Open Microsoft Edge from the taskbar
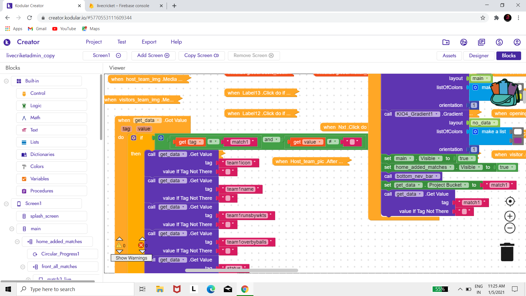526x296 pixels. click(211, 289)
